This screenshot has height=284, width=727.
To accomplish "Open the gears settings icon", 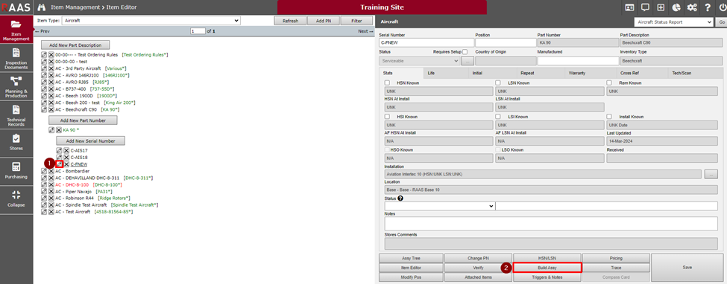I will 692,7.
